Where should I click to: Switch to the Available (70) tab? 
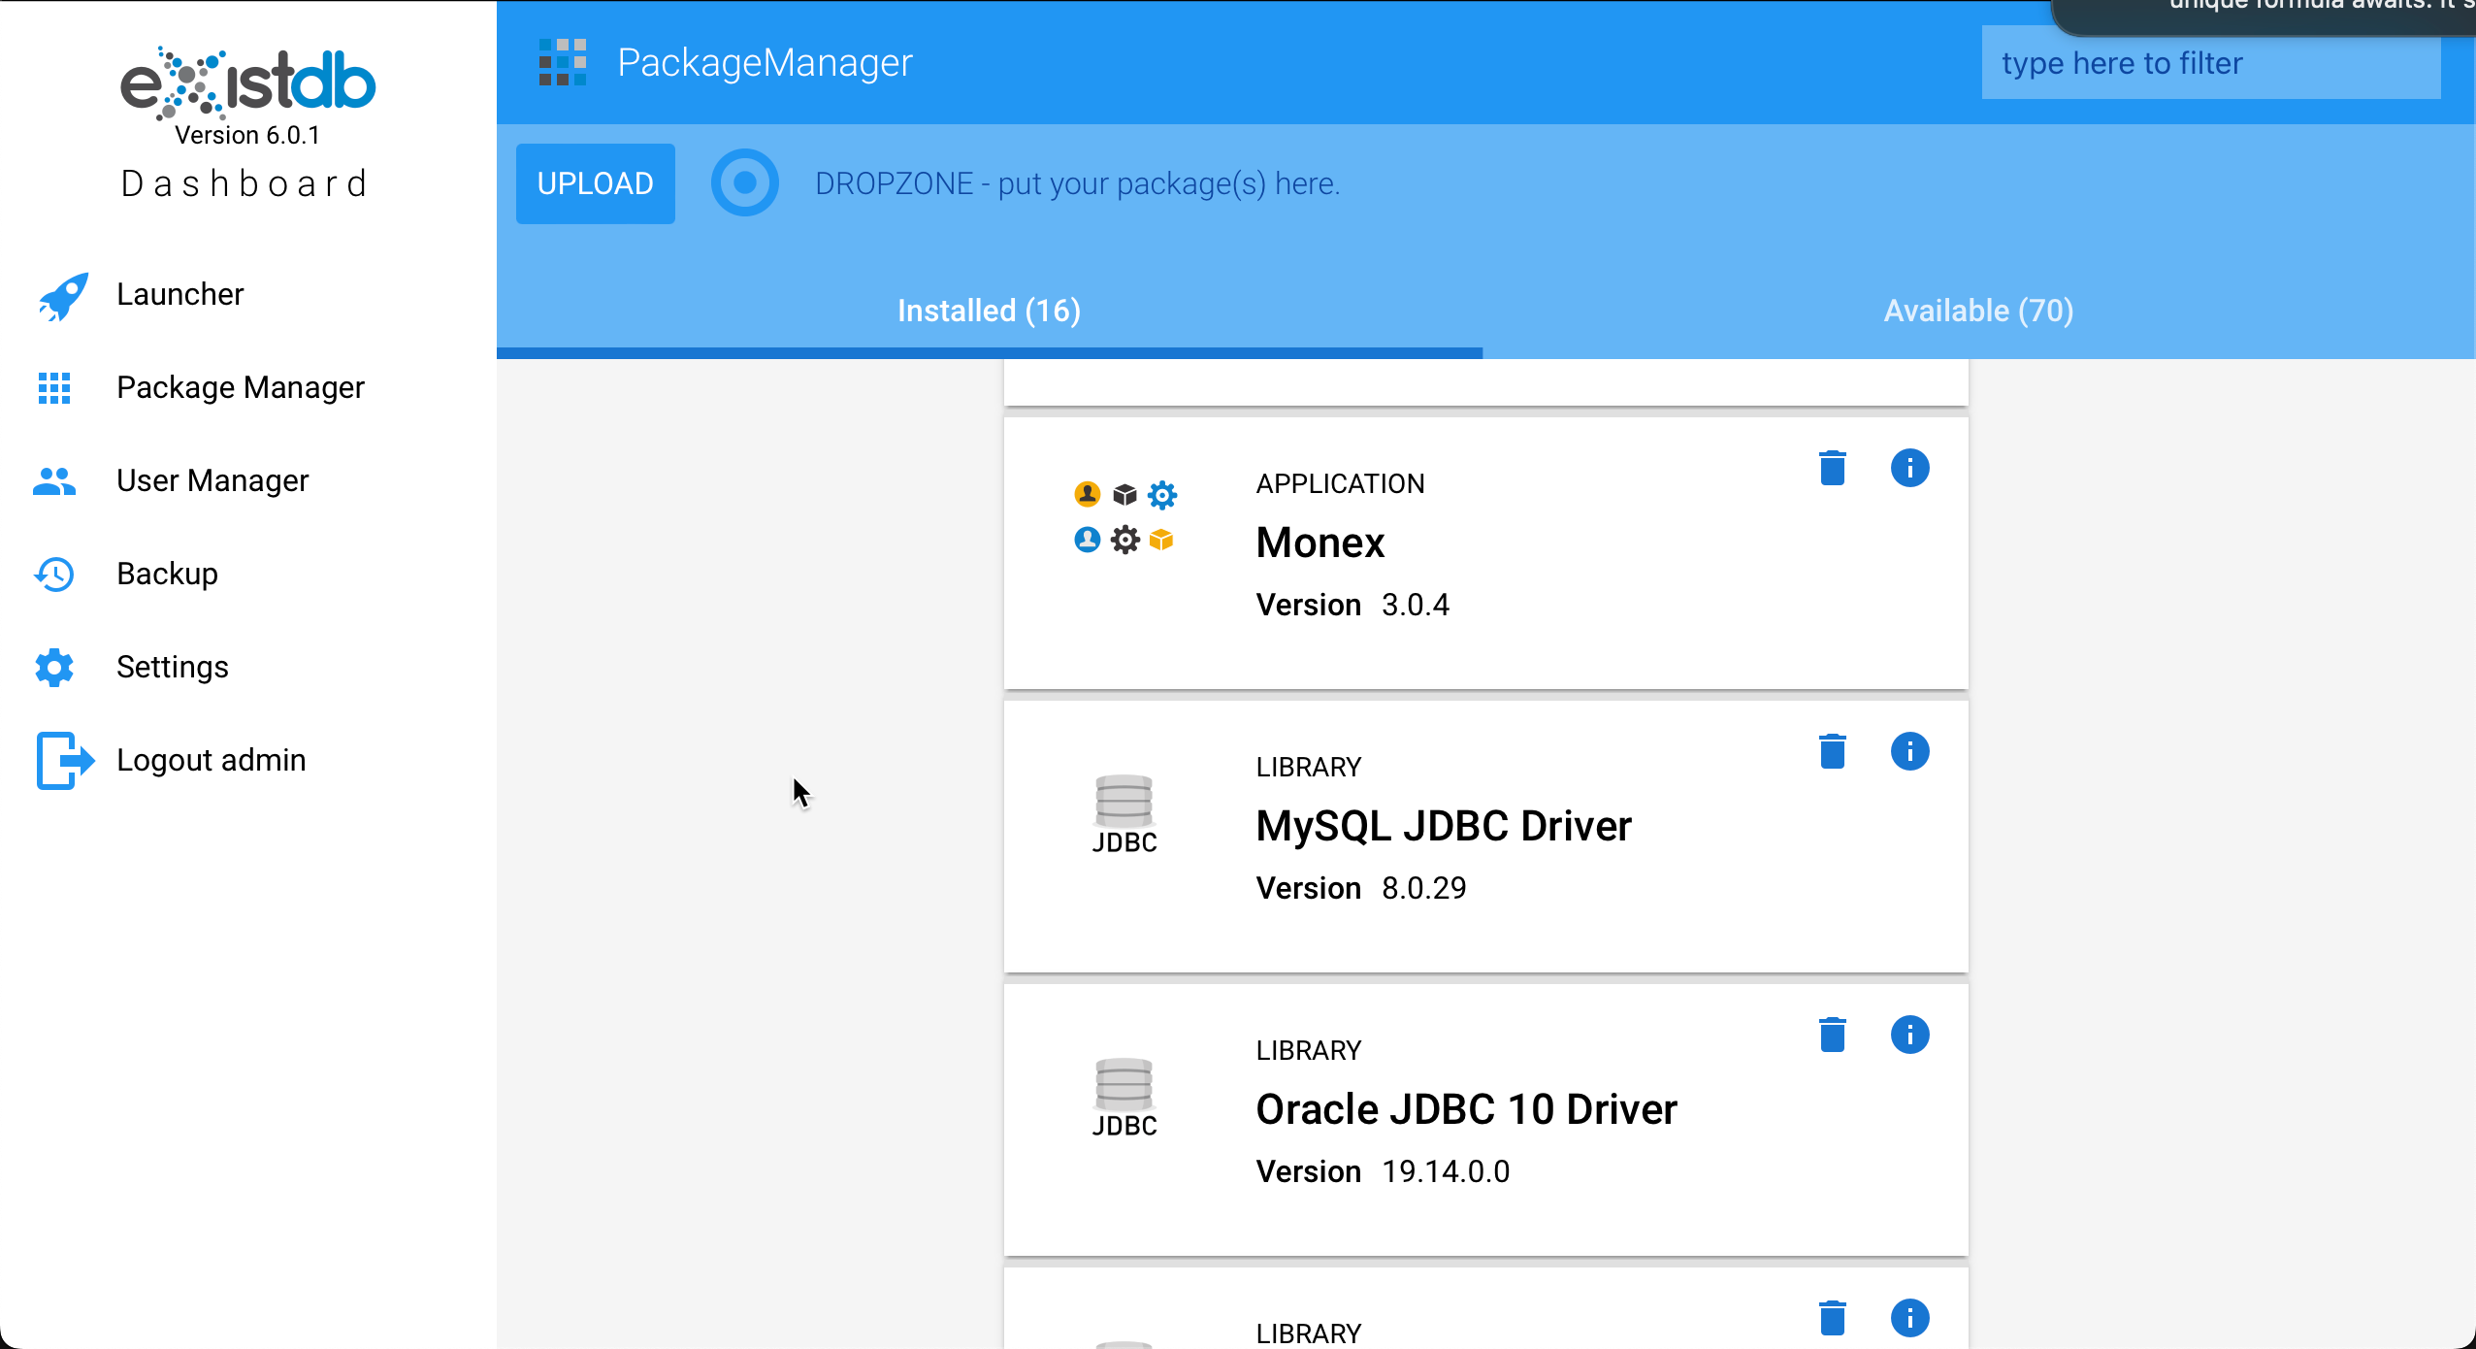coord(1978,311)
